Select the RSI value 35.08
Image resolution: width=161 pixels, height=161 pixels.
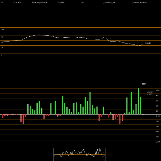148,43
